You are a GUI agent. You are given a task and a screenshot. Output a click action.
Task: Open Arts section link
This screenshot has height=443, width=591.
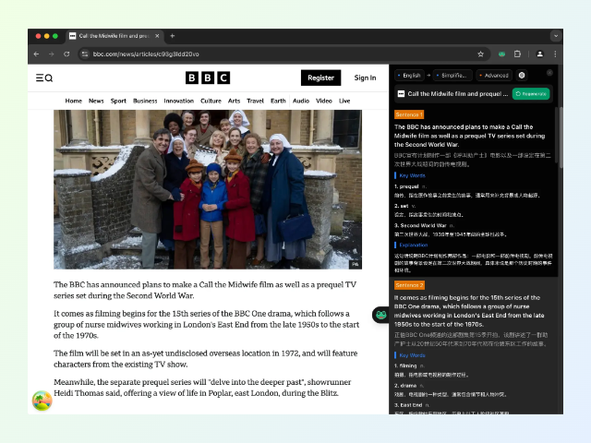point(234,101)
